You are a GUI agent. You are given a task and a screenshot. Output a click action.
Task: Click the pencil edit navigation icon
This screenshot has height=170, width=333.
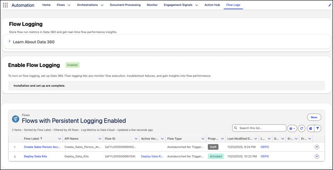(330, 5)
